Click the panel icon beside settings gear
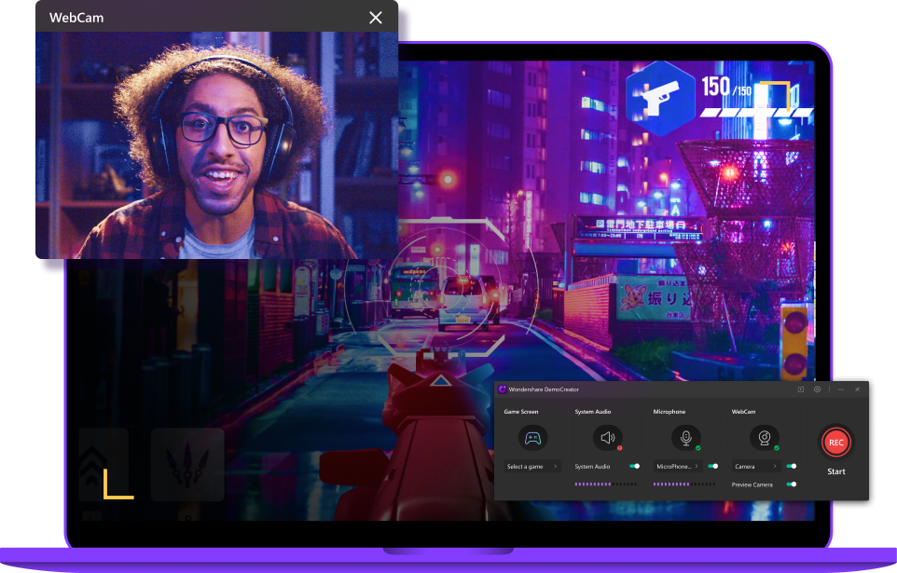Screen dimensions: 897x573 (x=800, y=389)
